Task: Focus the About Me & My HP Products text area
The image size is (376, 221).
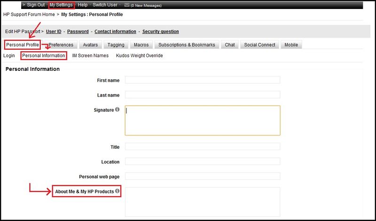Action: (x=203, y=202)
